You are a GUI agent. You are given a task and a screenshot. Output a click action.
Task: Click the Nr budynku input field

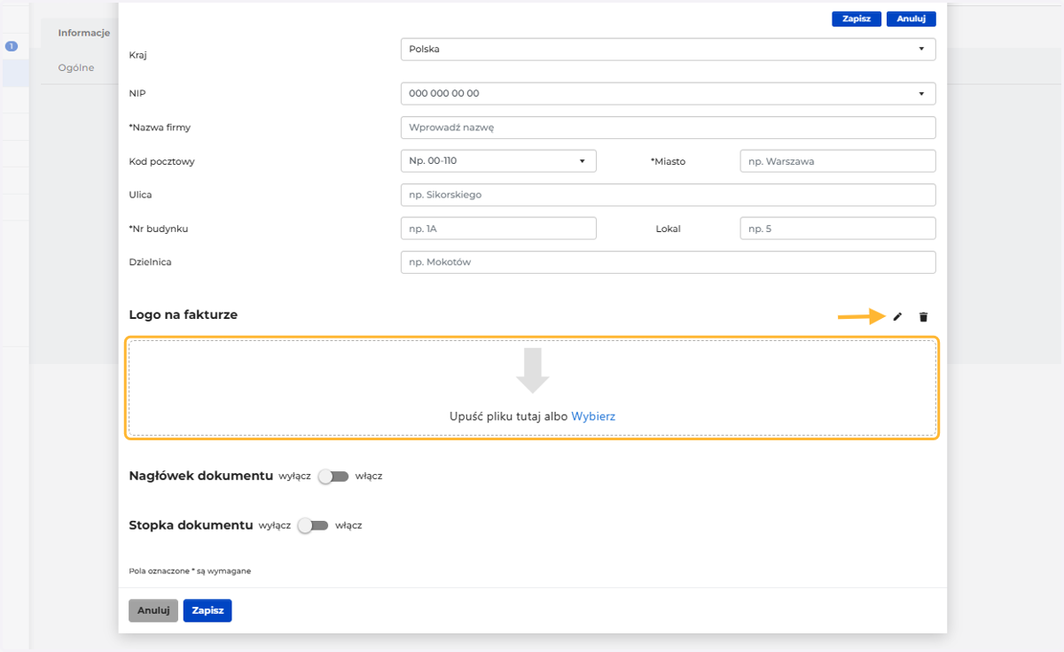coord(498,229)
